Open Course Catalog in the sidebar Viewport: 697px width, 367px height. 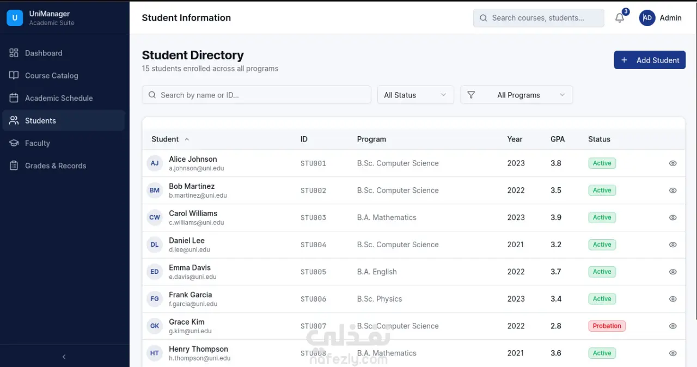(51, 76)
